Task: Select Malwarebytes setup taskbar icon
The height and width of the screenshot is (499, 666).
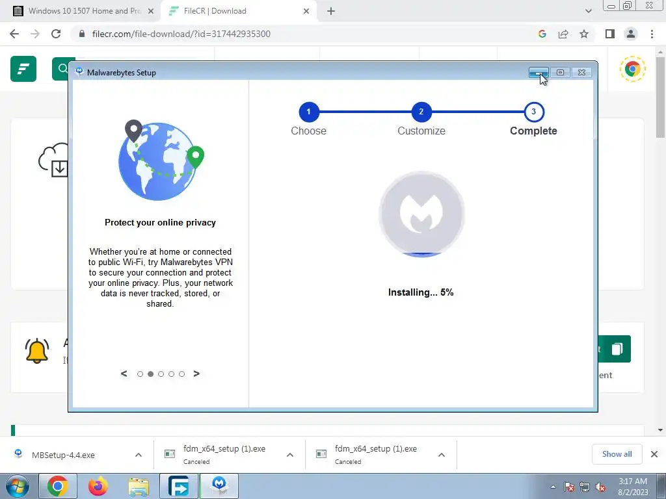Action: [219, 486]
